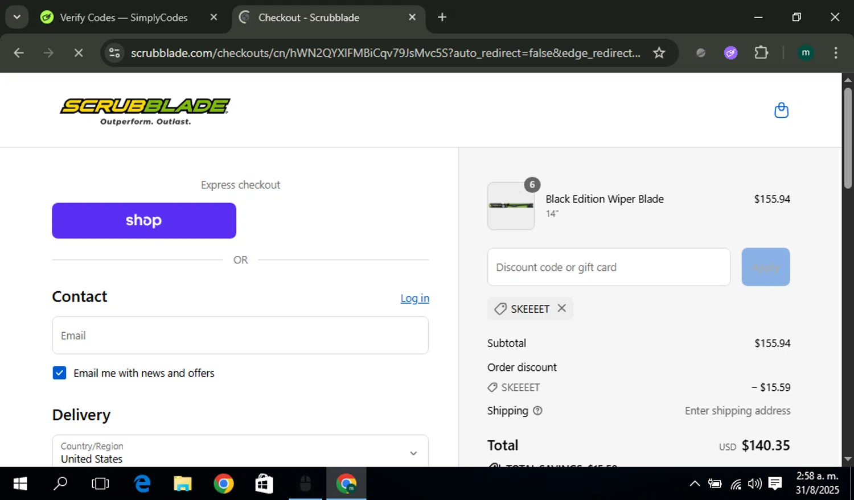Open the notifications action center

[775, 484]
